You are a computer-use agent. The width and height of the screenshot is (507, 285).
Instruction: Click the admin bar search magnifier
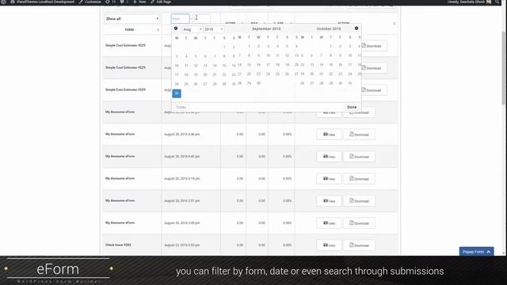[x=497, y=2]
